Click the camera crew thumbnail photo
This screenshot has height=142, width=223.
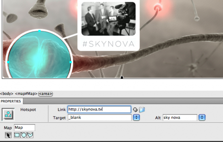(109, 19)
